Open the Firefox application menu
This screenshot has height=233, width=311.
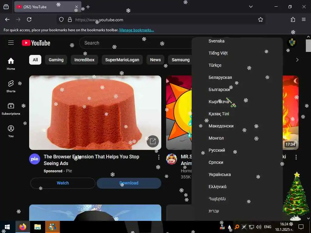click(x=304, y=19)
